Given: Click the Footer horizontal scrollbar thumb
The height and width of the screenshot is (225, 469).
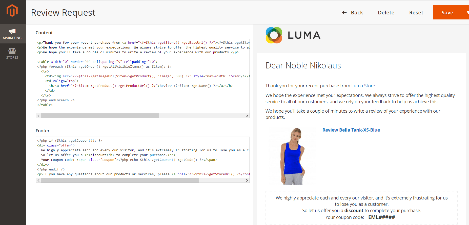Looking at the screenshot, I should point(120,180).
